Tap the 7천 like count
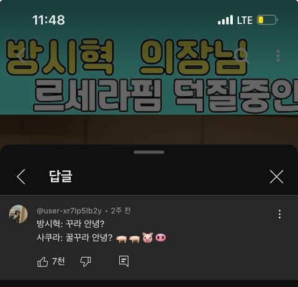 [x=58, y=262]
